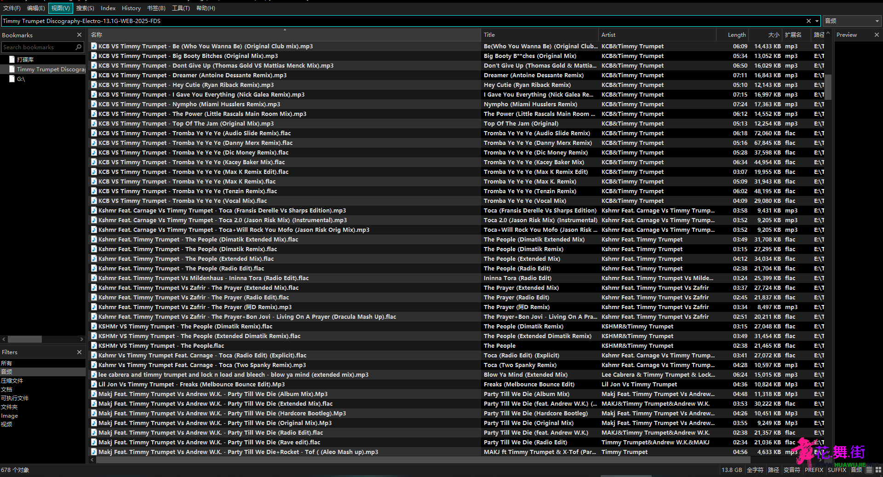Image resolution: width=883 pixels, height=477 pixels.
Task: Open the 搜索(S) menu
Action: tap(85, 8)
